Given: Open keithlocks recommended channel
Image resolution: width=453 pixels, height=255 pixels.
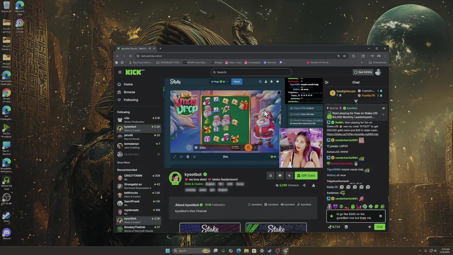Looking at the screenshot, I should (139, 194).
